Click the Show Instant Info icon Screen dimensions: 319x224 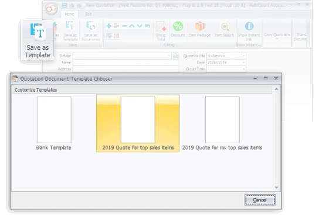249,26
